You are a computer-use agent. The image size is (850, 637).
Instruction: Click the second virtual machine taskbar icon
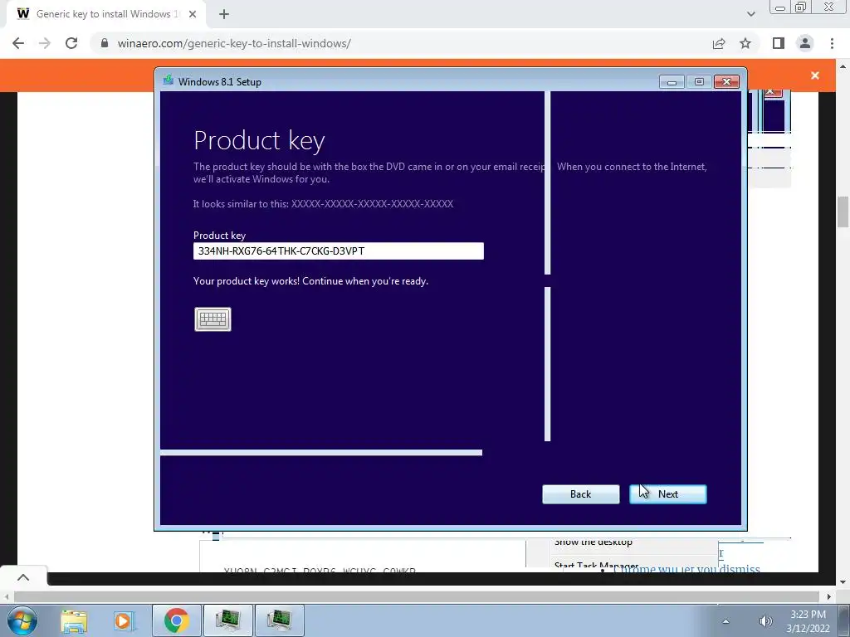279,620
